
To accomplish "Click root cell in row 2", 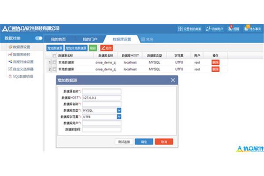I will (x=197, y=69).
